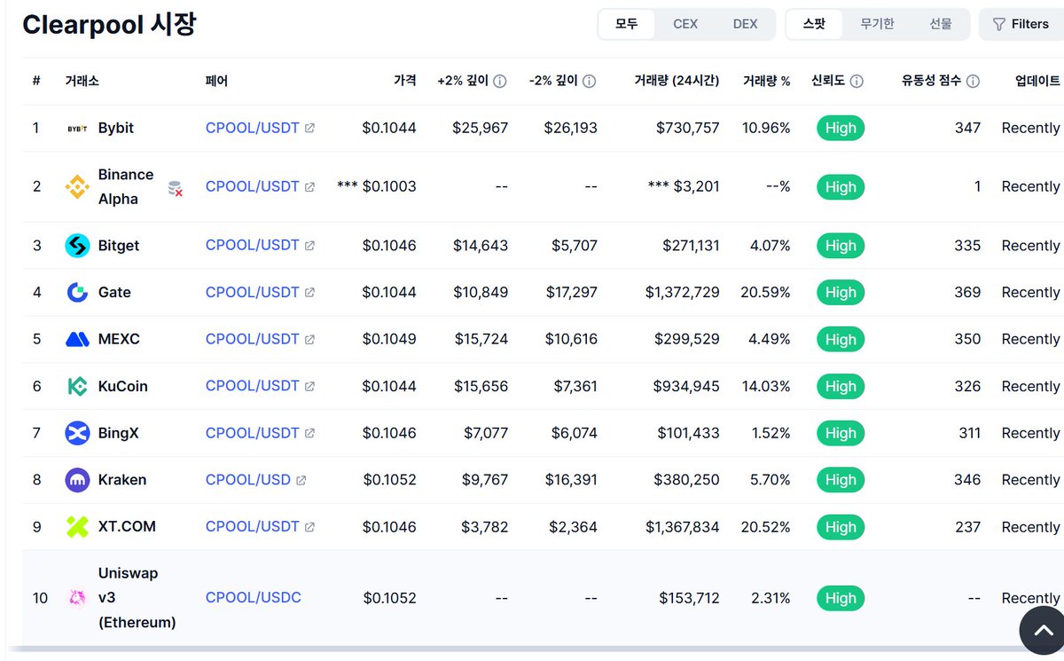
Task: Switch to the 무기한 tab
Action: tap(877, 24)
